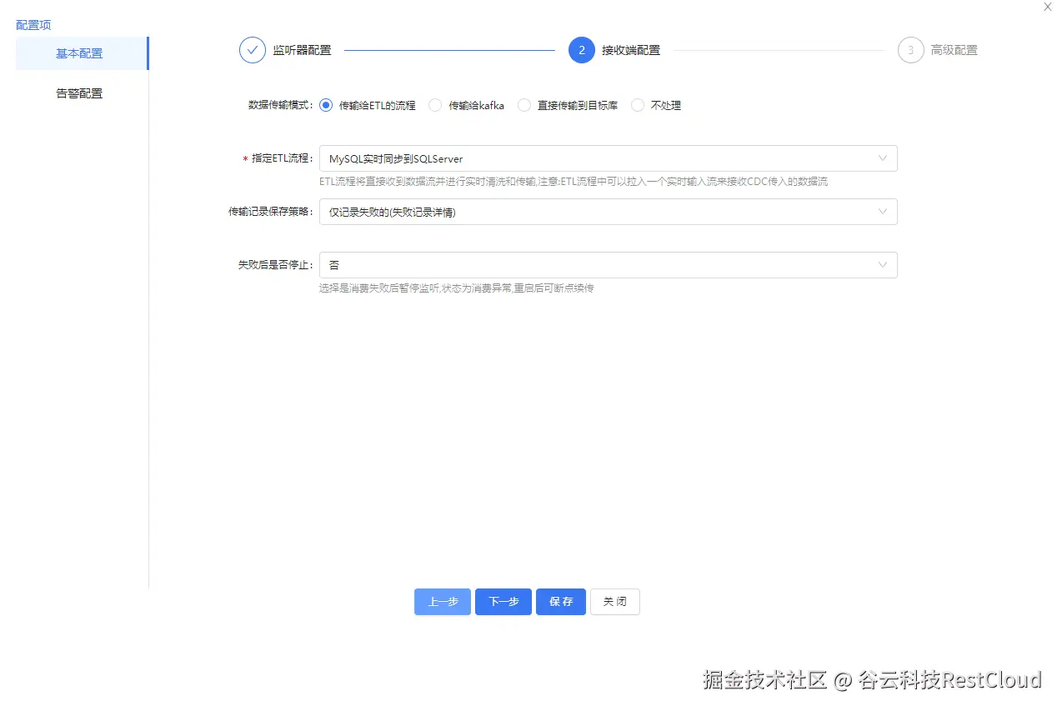Click the 选择是消费失败后暂停监听 hint text
Screen dimensions: 1062x711
click(457, 288)
